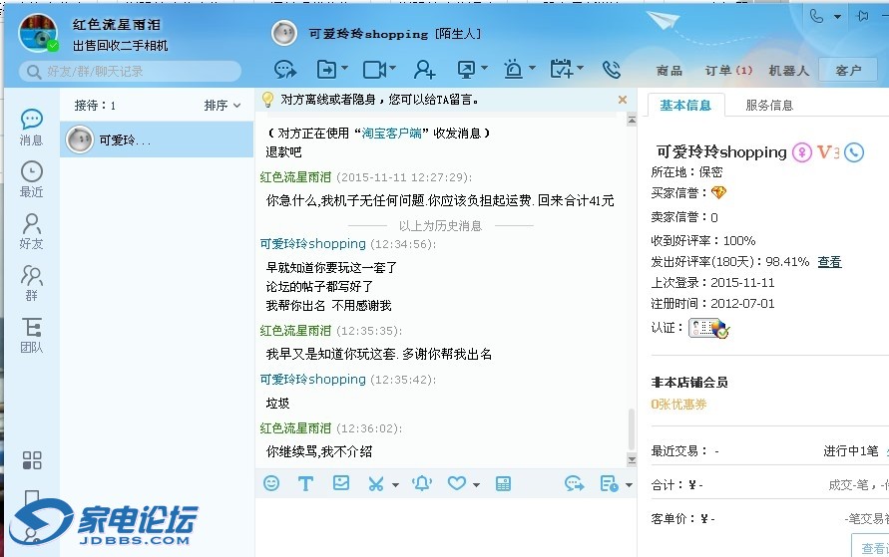The width and height of the screenshot is (889, 557).
Task: Switch to the 机器人 tab
Action: pyautogui.click(x=788, y=70)
